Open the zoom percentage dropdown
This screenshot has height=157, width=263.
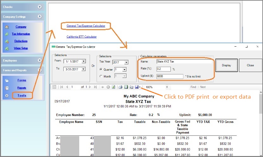point(167,87)
